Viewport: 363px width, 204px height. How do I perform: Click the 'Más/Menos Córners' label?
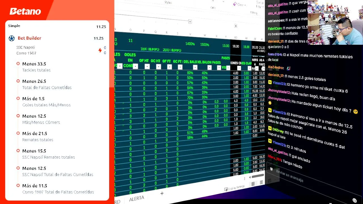tap(41, 122)
